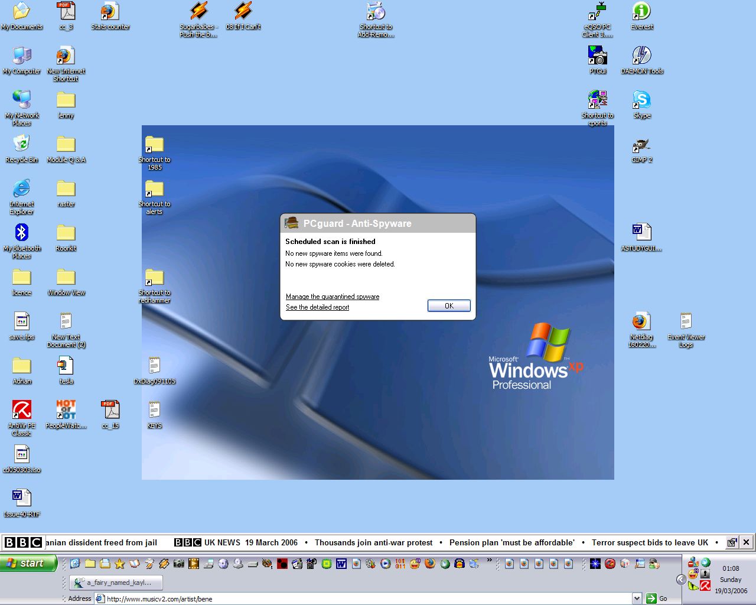Open the DxDiag091105 text file
756x605 pixels.
[154, 371]
